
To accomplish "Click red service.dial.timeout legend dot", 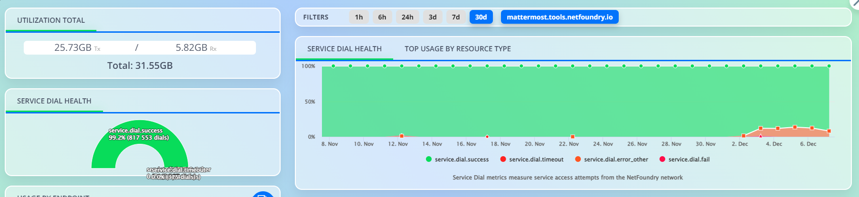I will (503, 159).
